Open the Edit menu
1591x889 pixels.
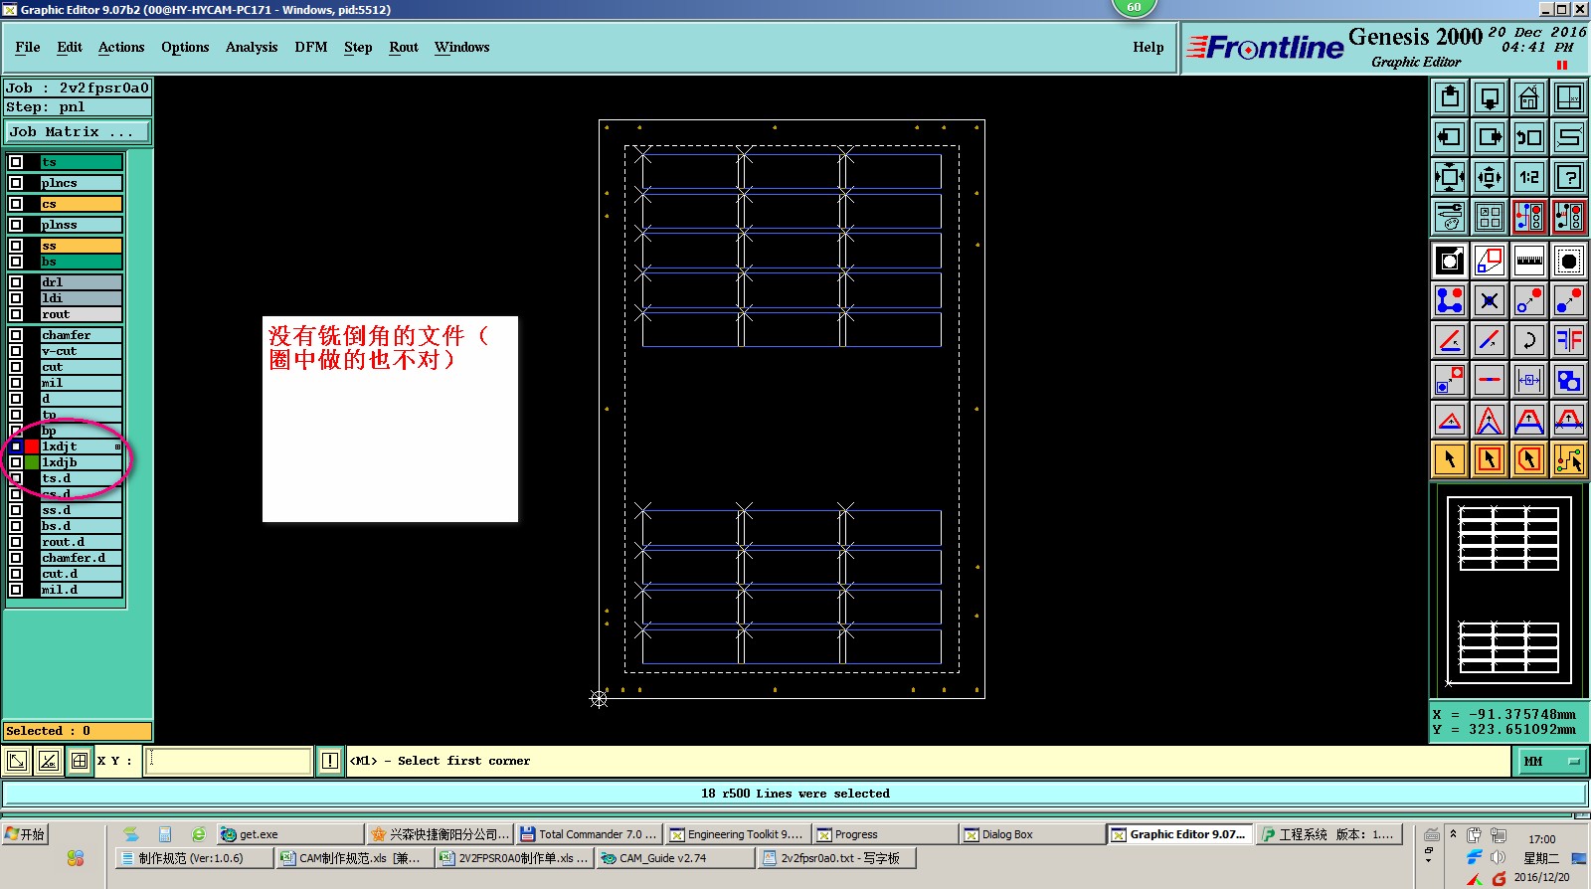[70, 47]
